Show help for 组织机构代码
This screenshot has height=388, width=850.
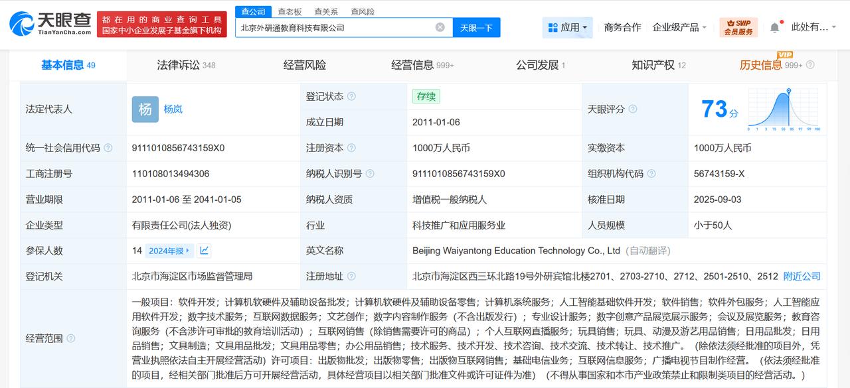point(651,174)
